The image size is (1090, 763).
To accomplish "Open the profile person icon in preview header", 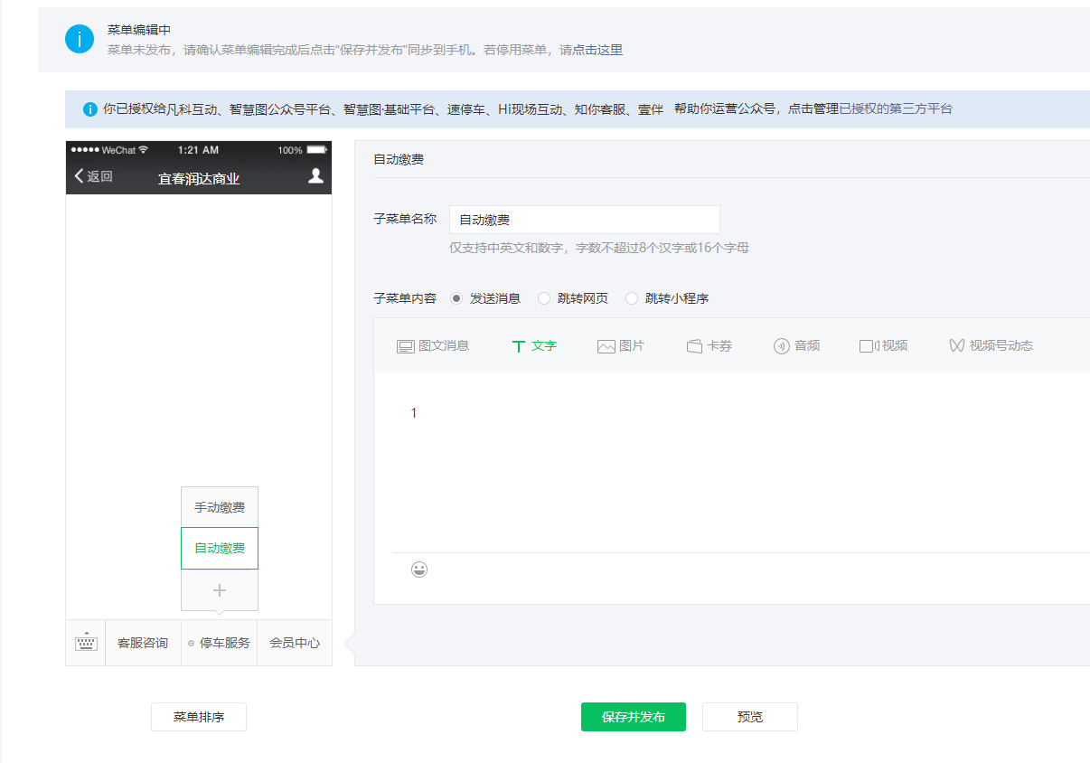I will point(315,176).
